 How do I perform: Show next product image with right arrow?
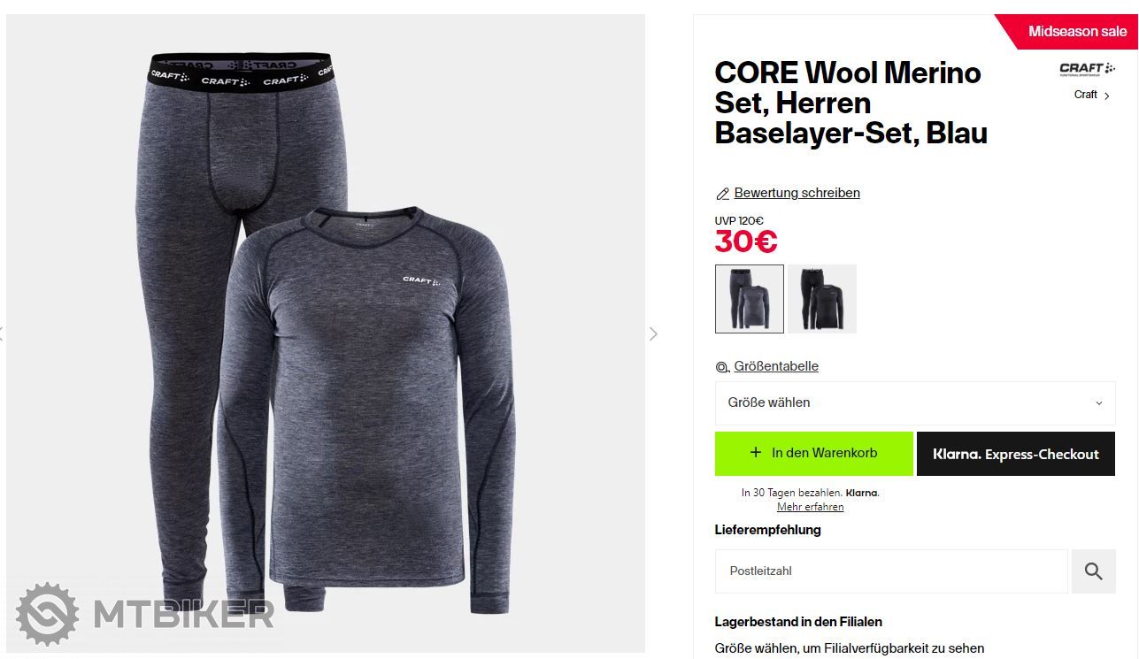coord(653,333)
